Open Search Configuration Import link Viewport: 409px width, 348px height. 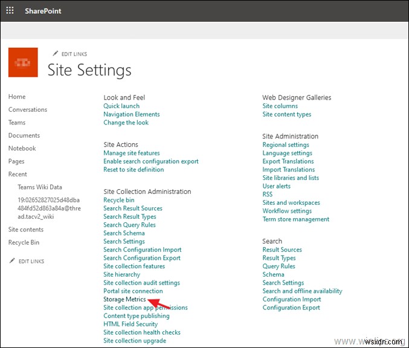[x=143, y=250]
